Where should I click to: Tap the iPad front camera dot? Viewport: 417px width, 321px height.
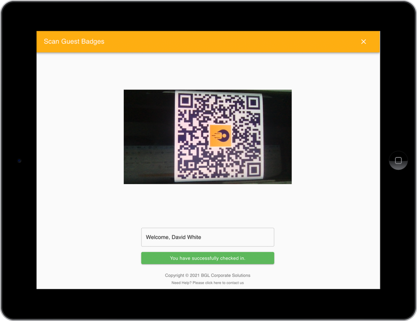pos(19,161)
